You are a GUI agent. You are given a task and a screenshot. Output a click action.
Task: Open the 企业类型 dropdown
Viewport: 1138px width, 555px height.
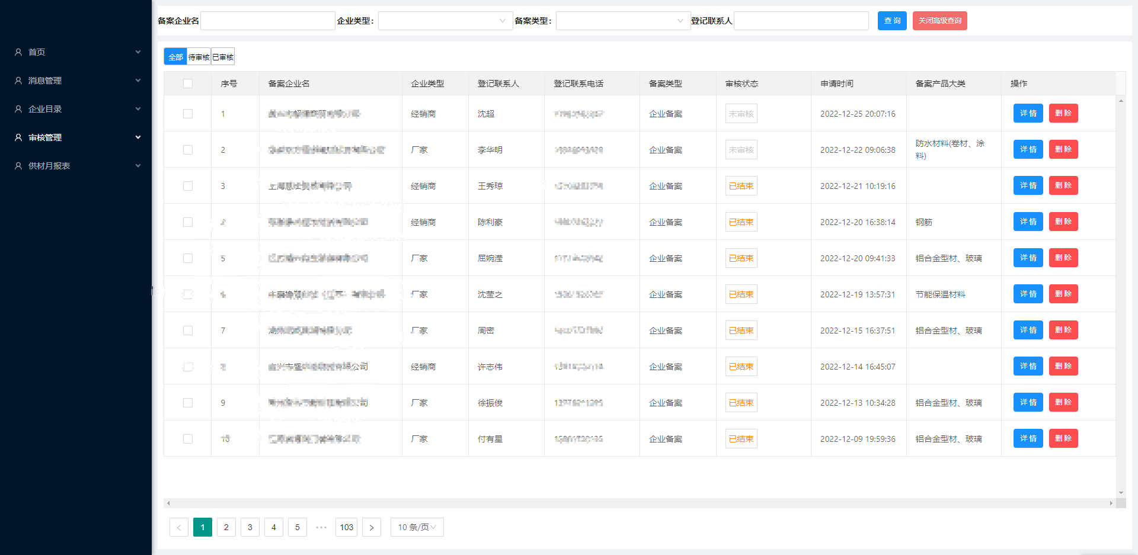point(445,21)
